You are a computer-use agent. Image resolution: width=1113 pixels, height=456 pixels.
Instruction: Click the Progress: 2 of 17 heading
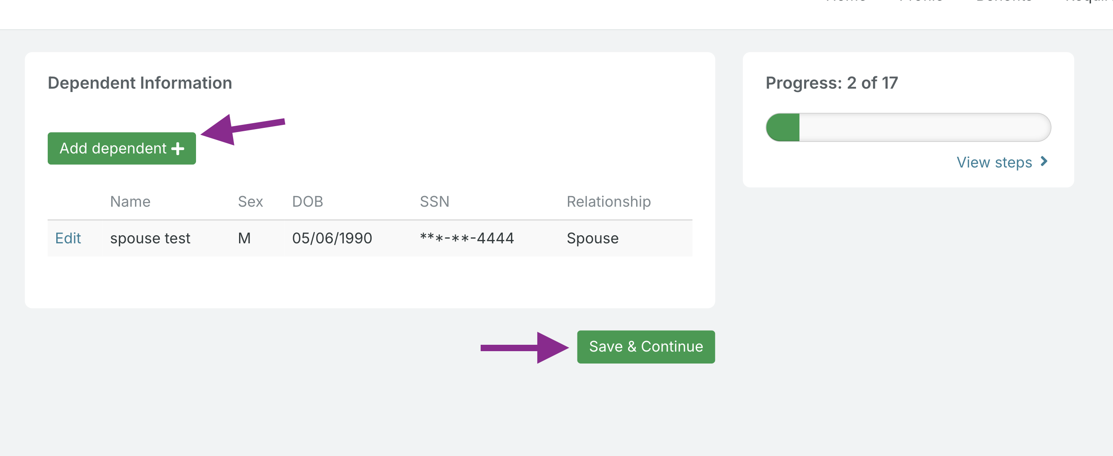pyautogui.click(x=831, y=83)
